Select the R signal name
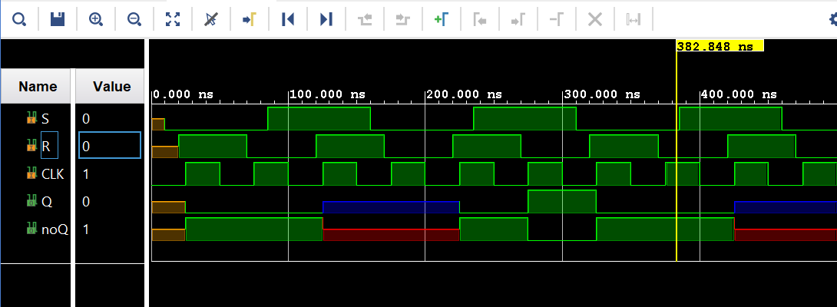The image size is (837, 307). pyautogui.click(x=46, y=147)
